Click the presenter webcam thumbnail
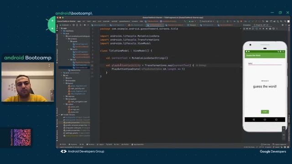 [27, 82]
